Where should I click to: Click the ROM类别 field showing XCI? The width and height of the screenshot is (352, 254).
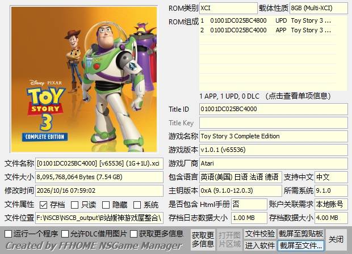point(228,9)
